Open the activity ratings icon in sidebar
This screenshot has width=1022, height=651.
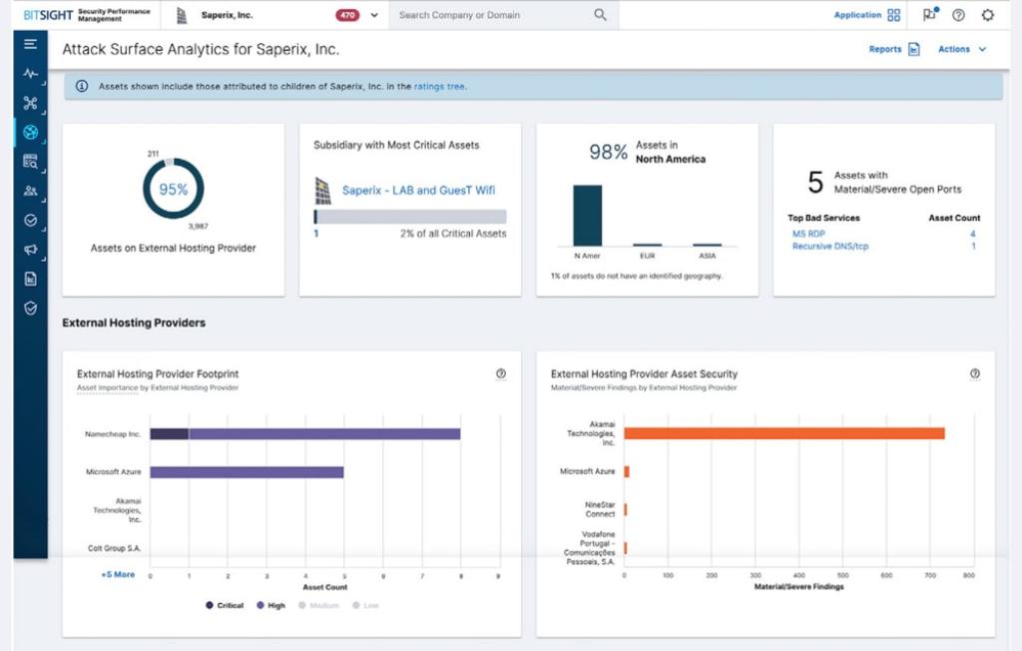30,74
